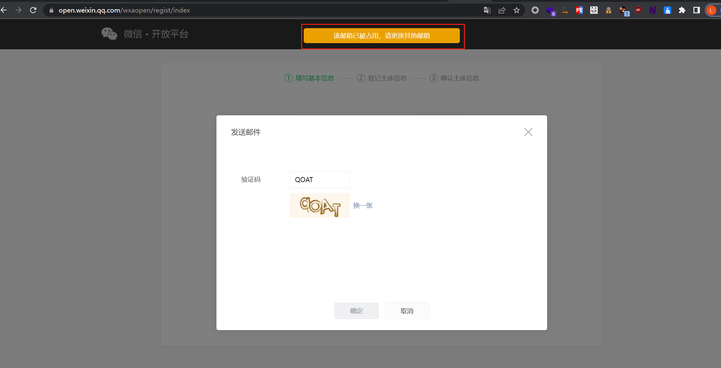Close the 发送邮件 dialog

coord(528,132)
